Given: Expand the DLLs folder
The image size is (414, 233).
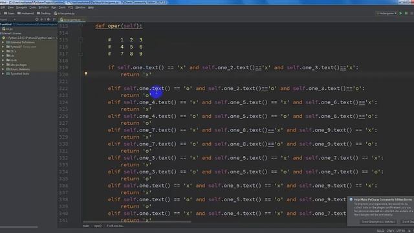Looking at the screenshot, I should [x=3, y=51].
